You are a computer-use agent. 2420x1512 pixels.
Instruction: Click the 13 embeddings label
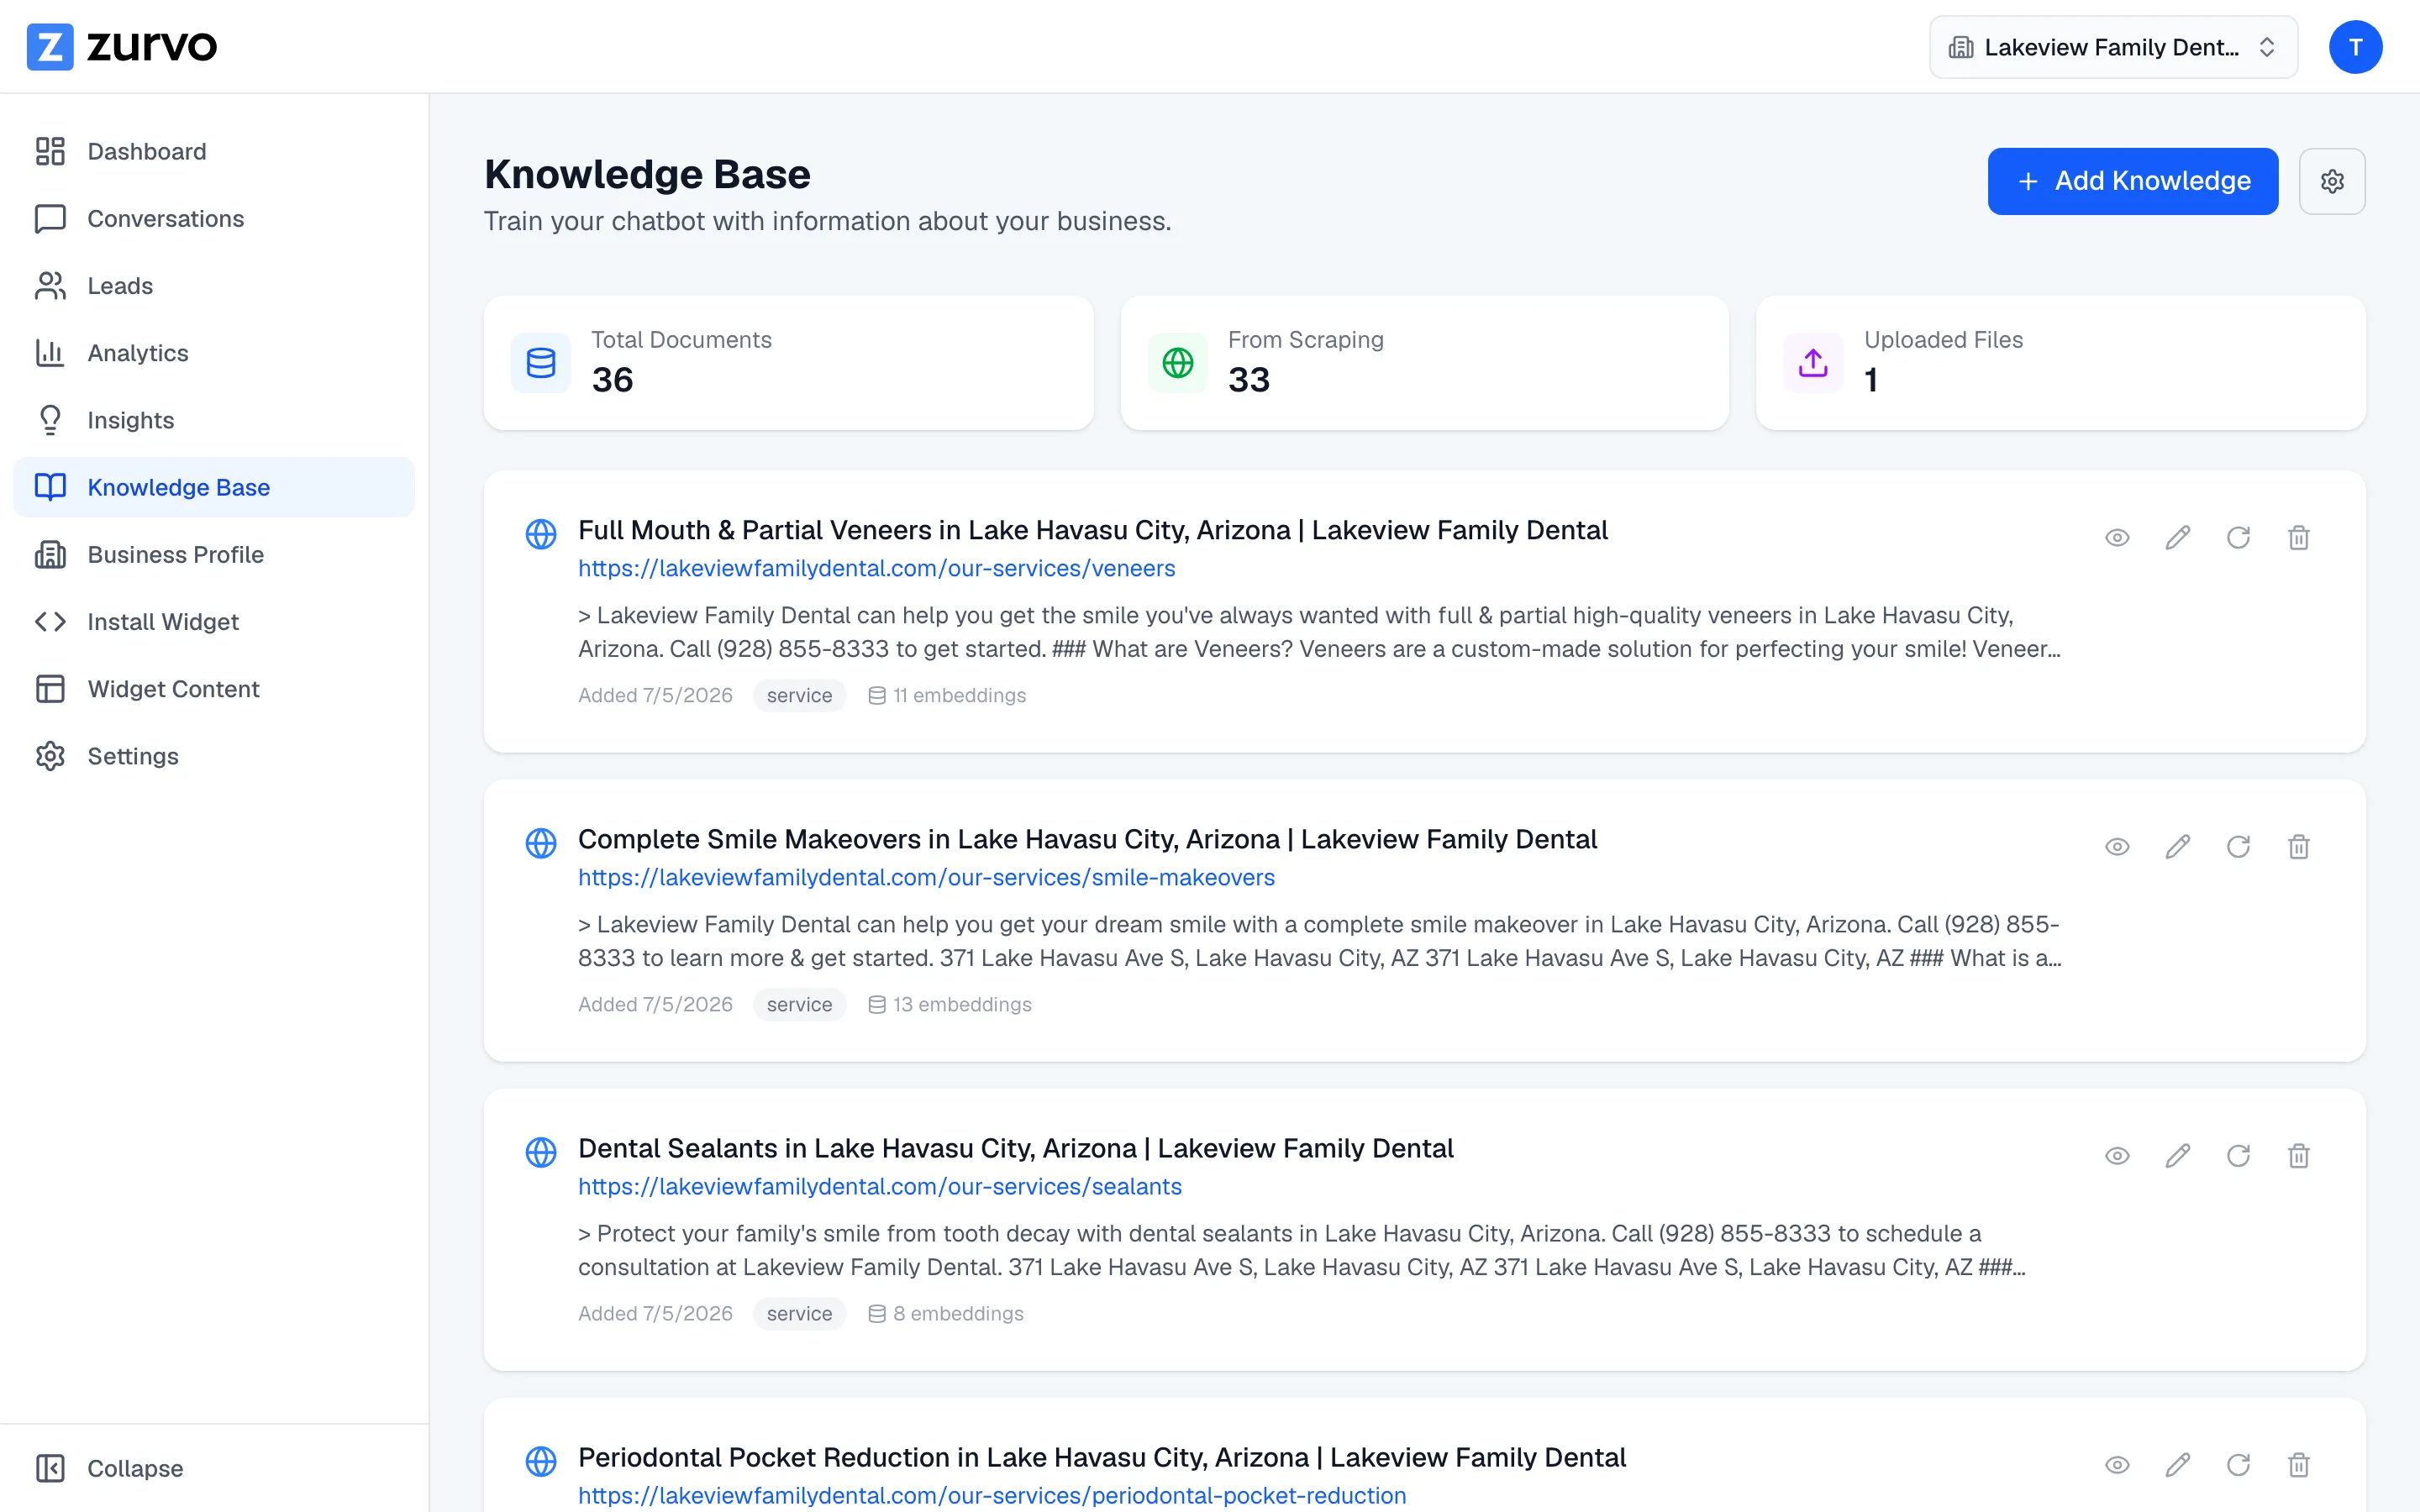tap(949, 1004)
